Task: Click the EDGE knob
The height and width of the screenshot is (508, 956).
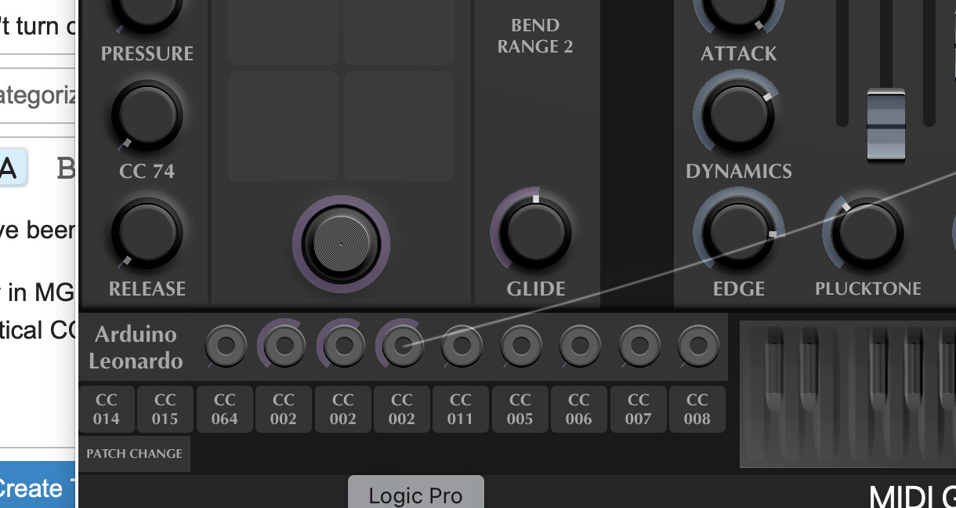Action: click(733, 233)
